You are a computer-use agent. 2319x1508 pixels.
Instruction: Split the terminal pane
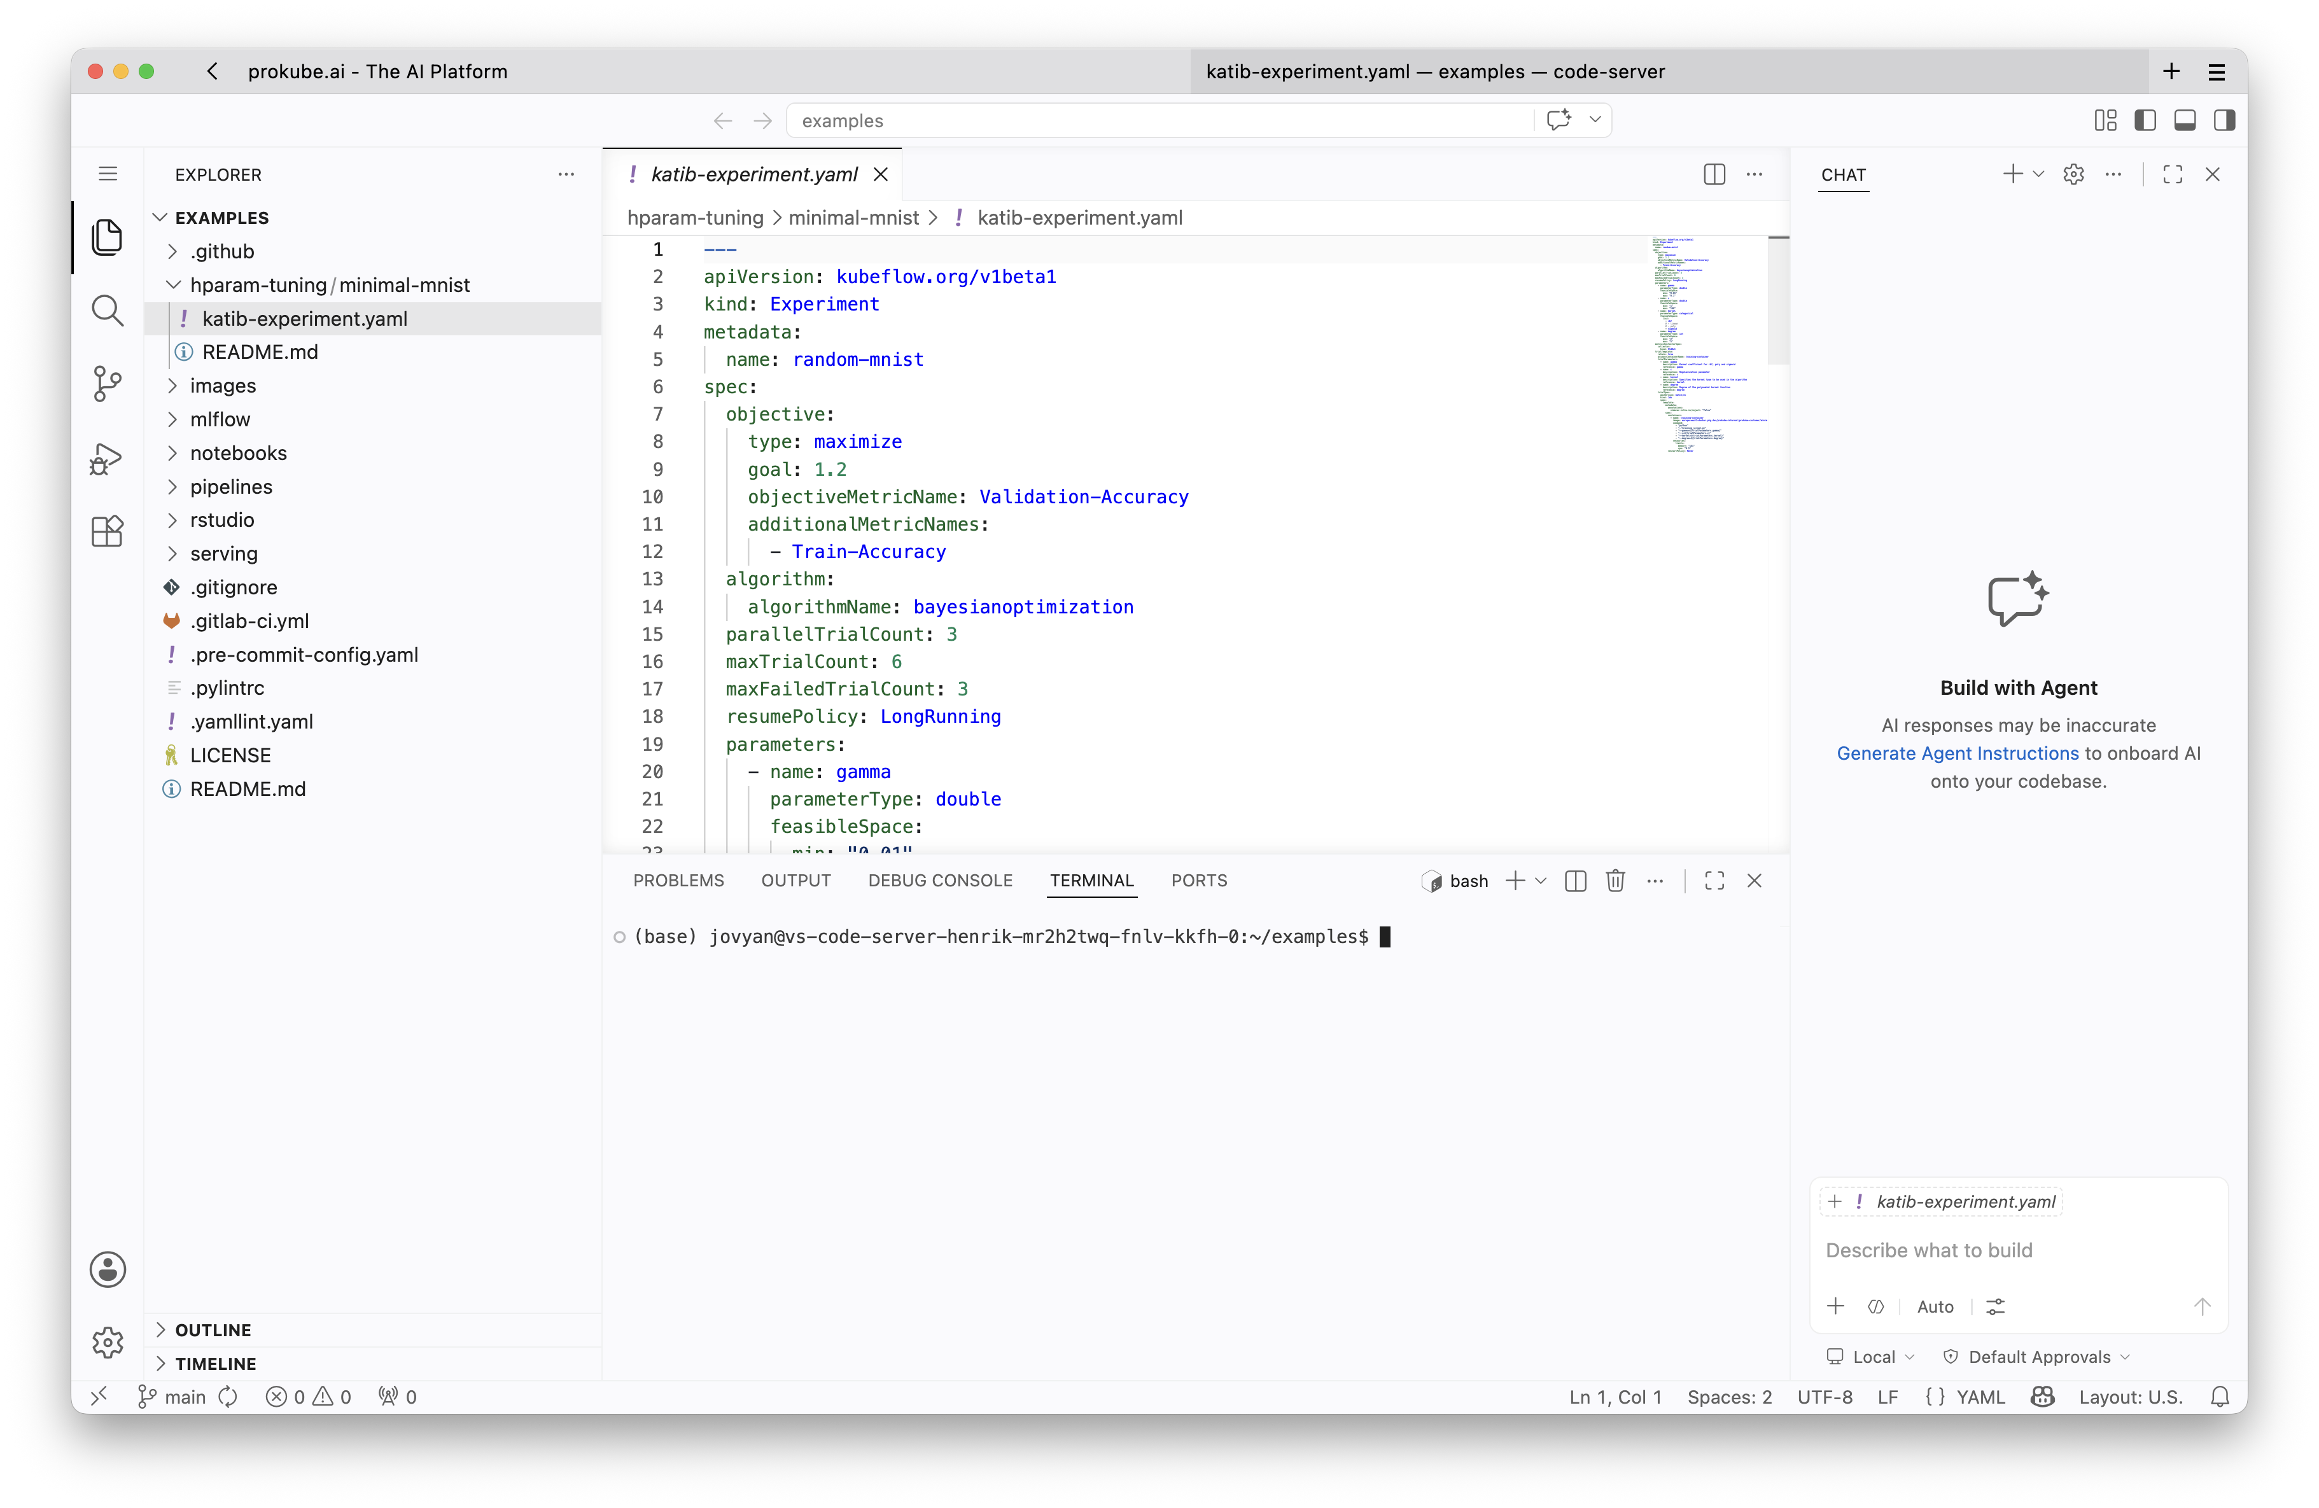1576,881
